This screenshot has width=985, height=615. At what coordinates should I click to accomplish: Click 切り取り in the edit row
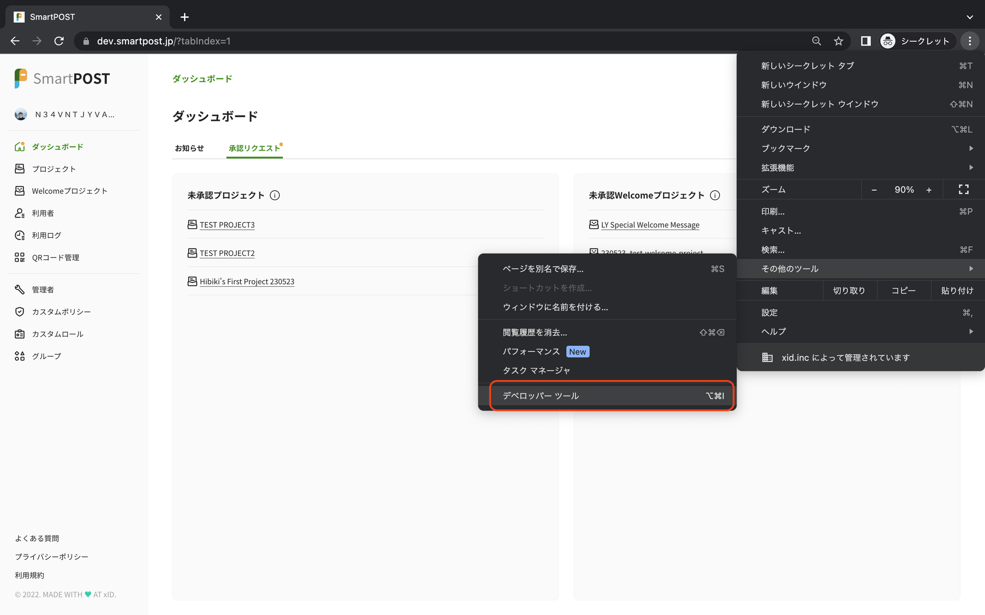point(849,291)
